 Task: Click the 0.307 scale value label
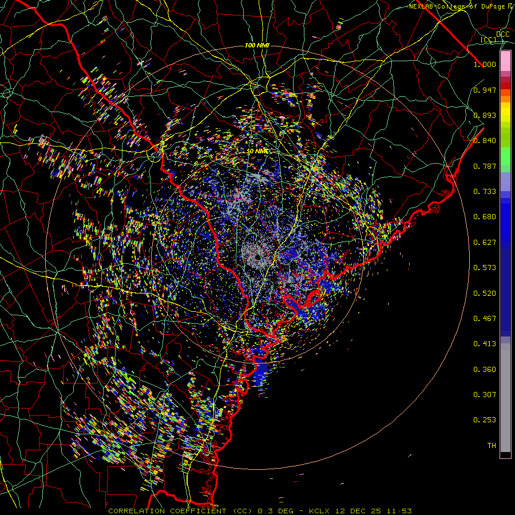coord(485,395)
